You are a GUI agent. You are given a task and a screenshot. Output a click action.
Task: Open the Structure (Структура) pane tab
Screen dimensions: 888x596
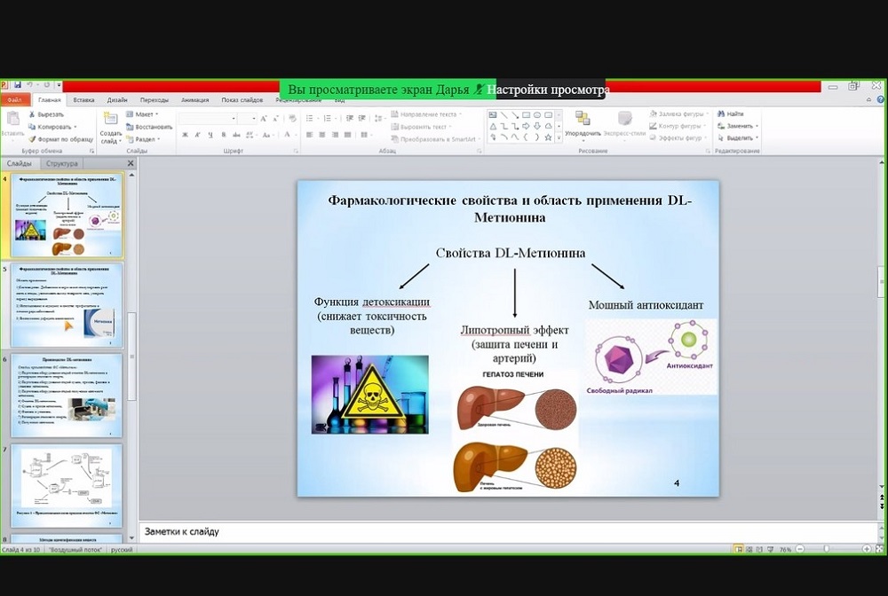63,163
